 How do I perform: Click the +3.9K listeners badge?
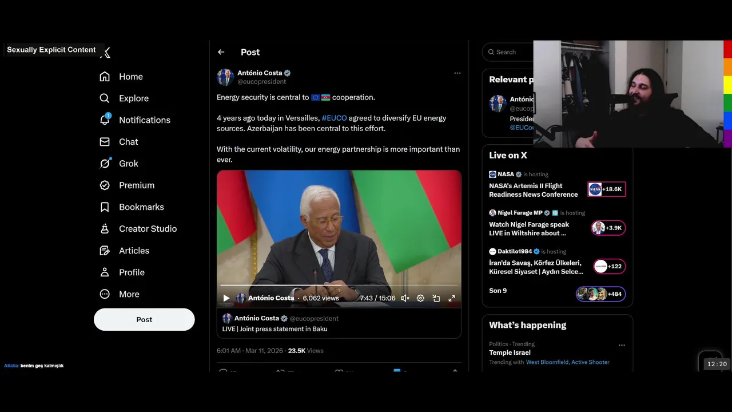click(608, 228)
